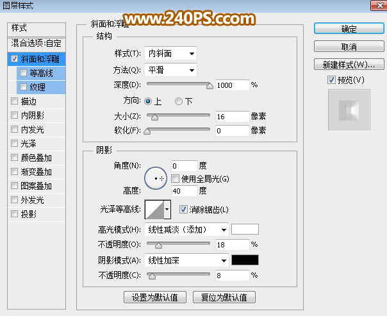
Task: Open 图案叠加 style settings
Action: [x=37, y=186]
